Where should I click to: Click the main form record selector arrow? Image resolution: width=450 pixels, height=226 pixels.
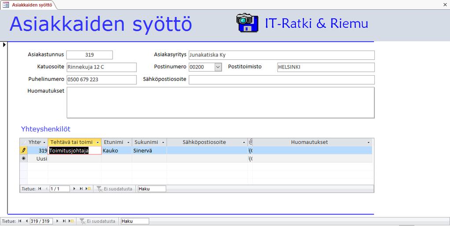tap(4, 45)
